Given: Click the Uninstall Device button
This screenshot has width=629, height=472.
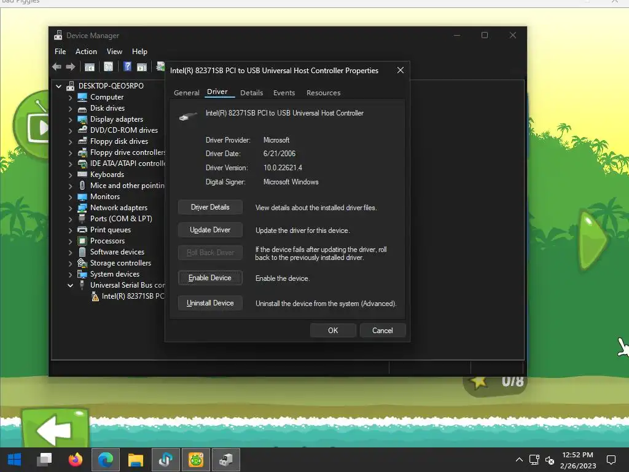Looking at the screenshot, I should tap(210, 303).
